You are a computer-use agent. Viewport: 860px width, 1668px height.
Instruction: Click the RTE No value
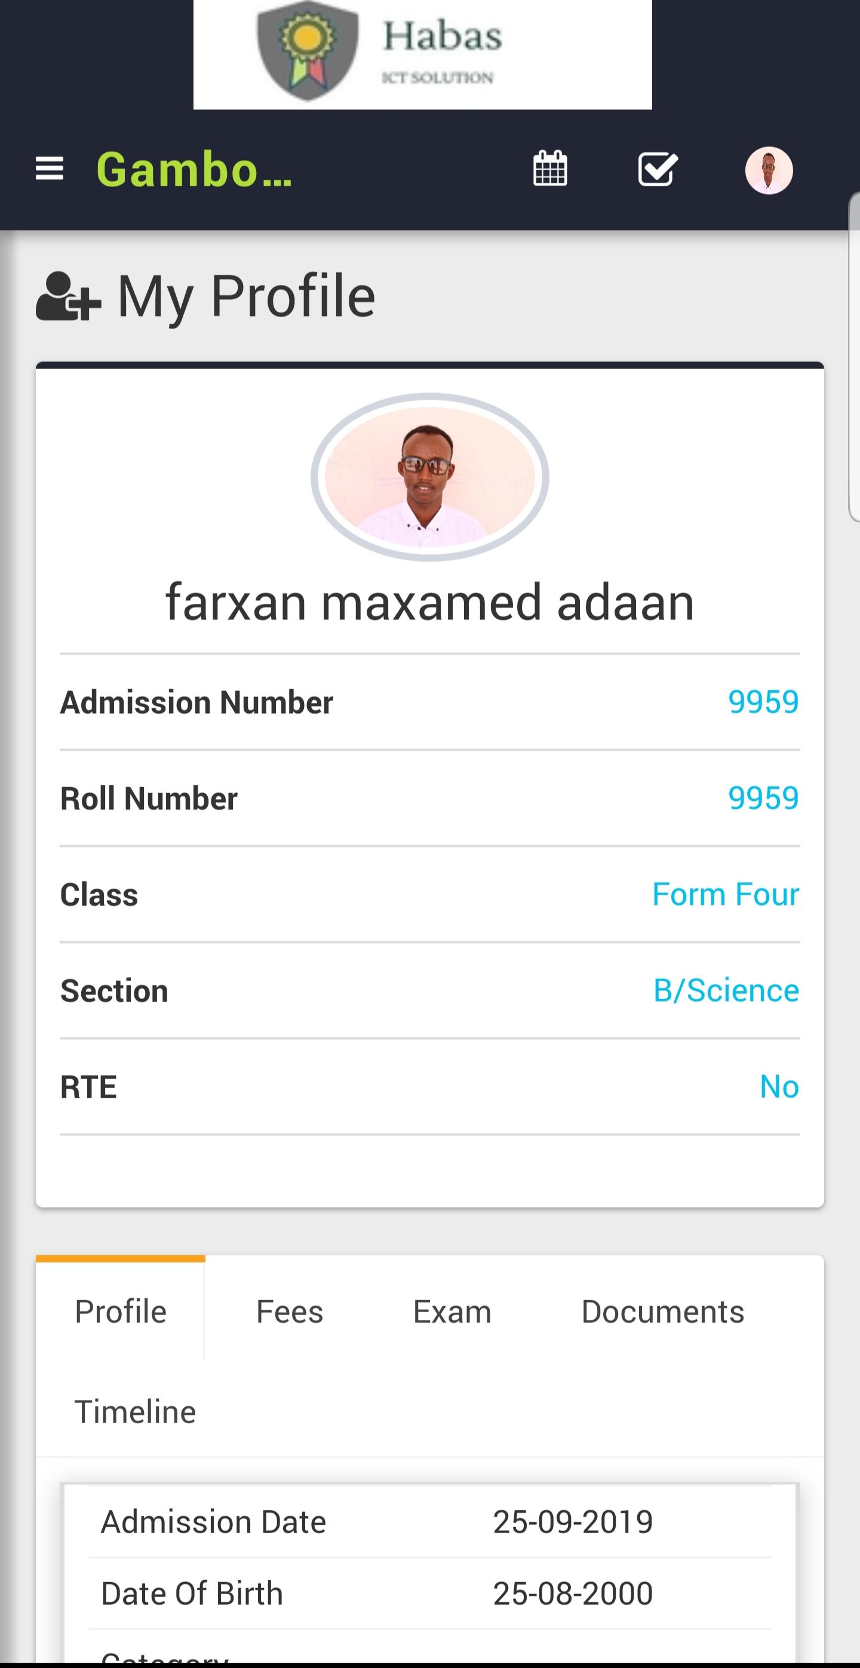tap(779, 1086)
